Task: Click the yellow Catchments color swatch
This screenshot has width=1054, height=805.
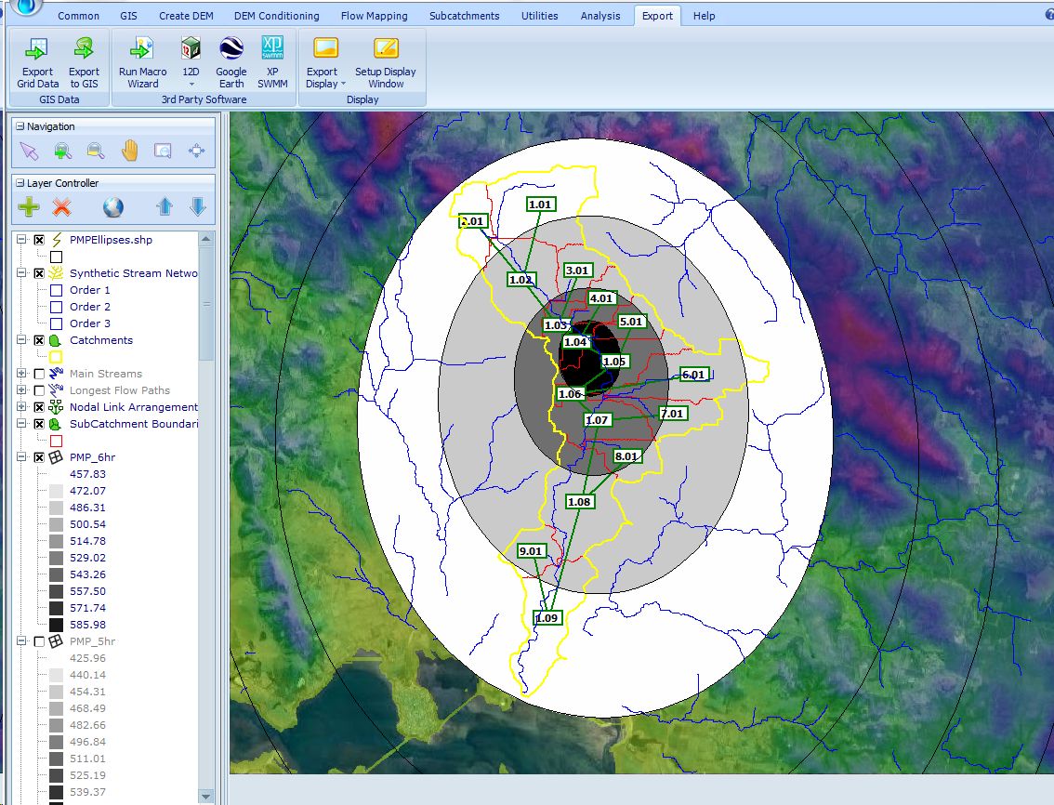Action: [56, 357]
